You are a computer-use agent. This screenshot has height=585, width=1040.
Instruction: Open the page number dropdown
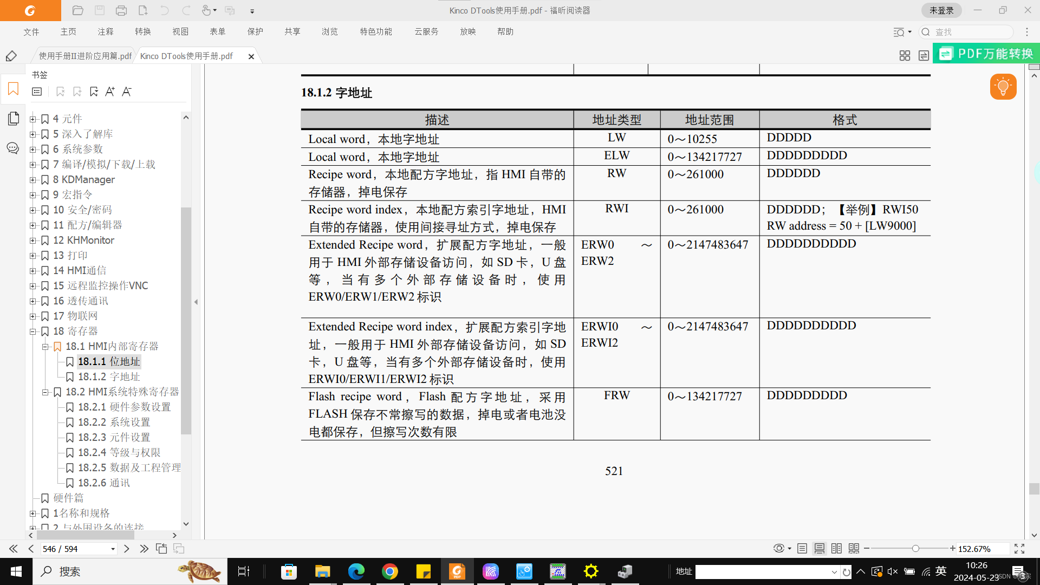(x=113, y=549)
